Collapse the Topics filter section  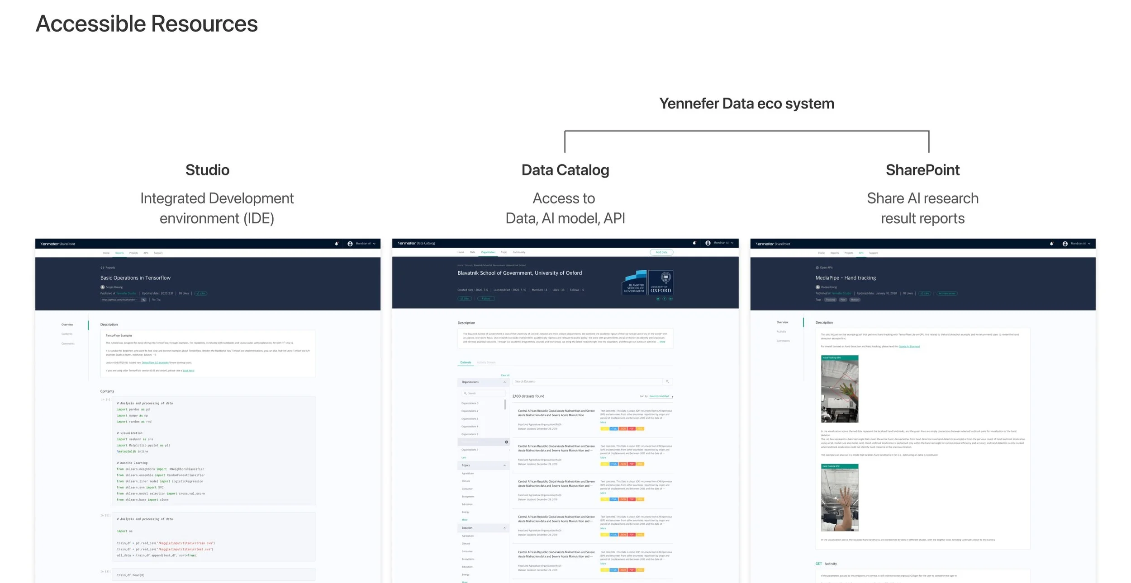click(504, 465)
